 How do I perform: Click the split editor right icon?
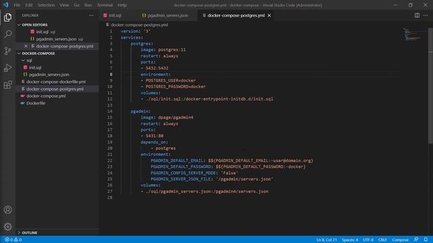coord(417,16)
